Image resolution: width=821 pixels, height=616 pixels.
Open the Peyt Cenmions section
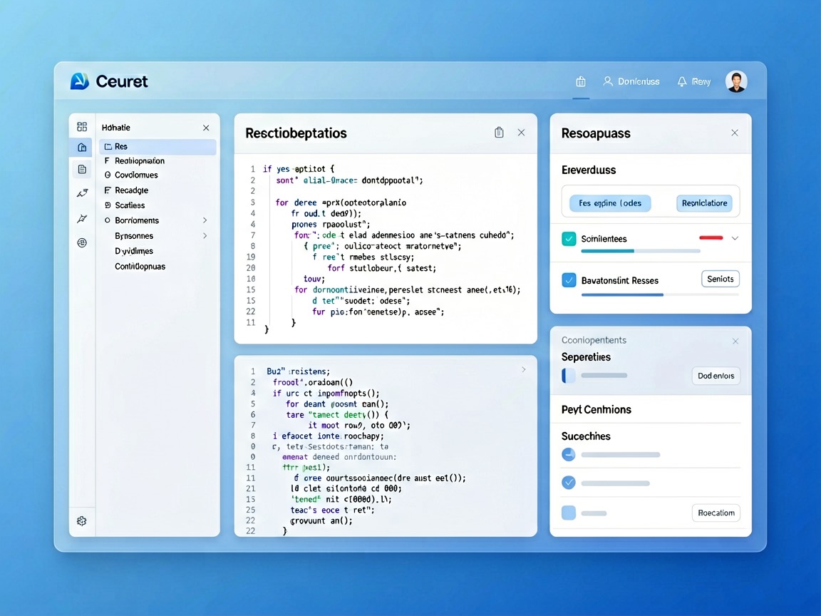click(x=597, y=410)
